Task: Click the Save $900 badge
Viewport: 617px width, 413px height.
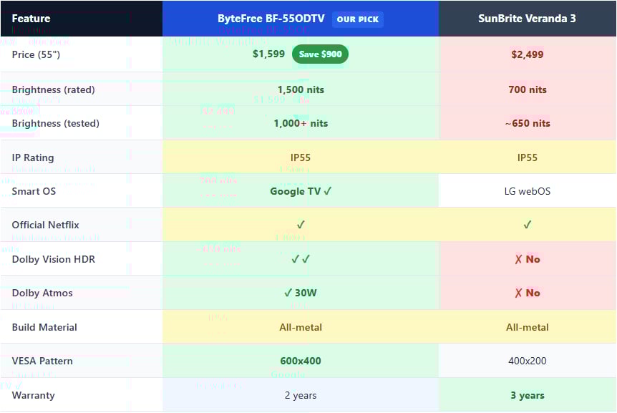Action: [x=320, y=54]
